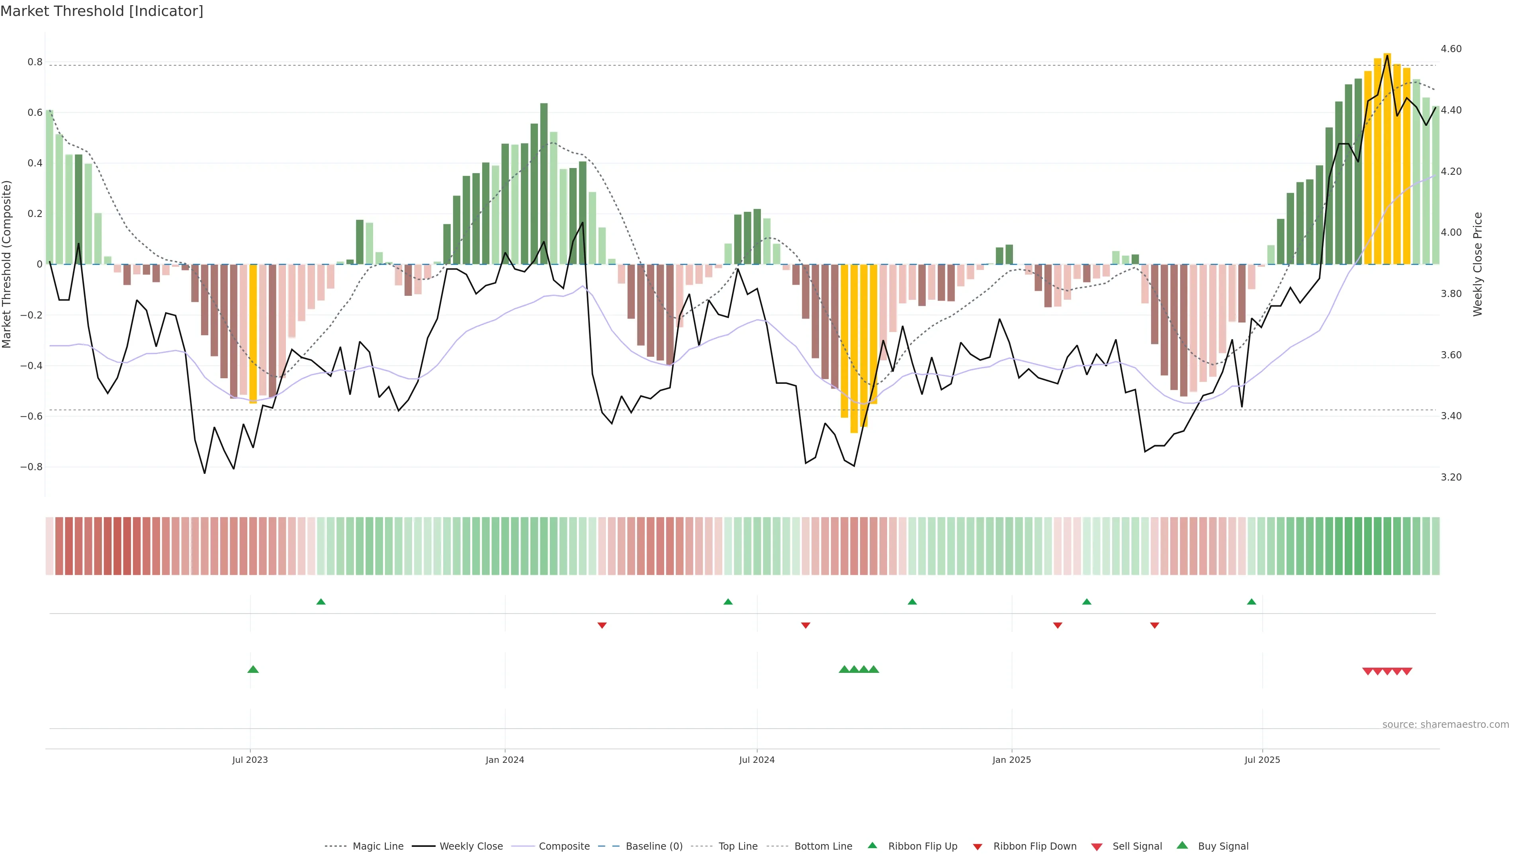Toggle Composite legend entry
The width and height of the screenshot is (1529, 860).
point(564,846)
